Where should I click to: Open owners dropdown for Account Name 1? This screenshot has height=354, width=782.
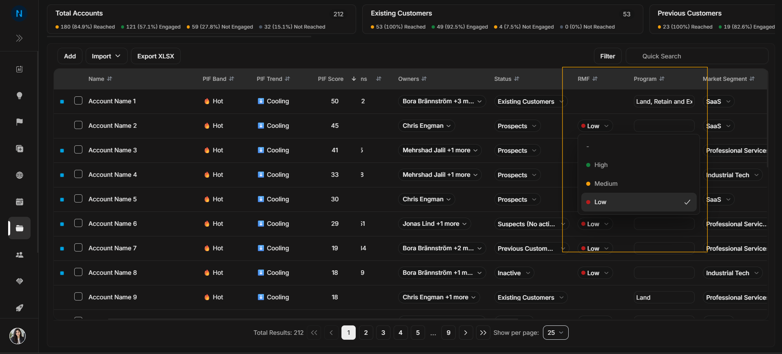click(x=442, y=101)
